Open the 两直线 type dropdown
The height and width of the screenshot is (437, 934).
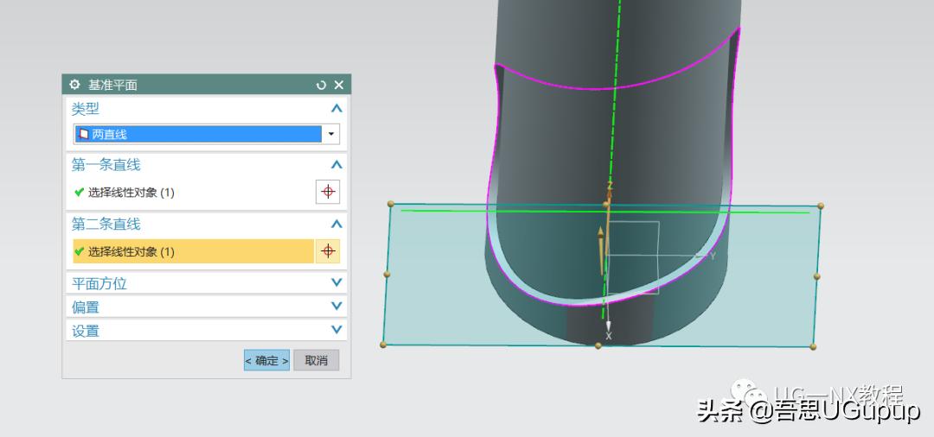pos(330,135)
